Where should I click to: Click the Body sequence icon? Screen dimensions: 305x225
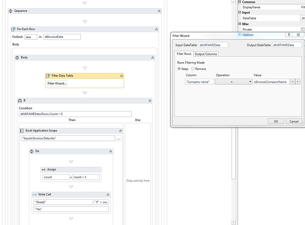[17, 58]
